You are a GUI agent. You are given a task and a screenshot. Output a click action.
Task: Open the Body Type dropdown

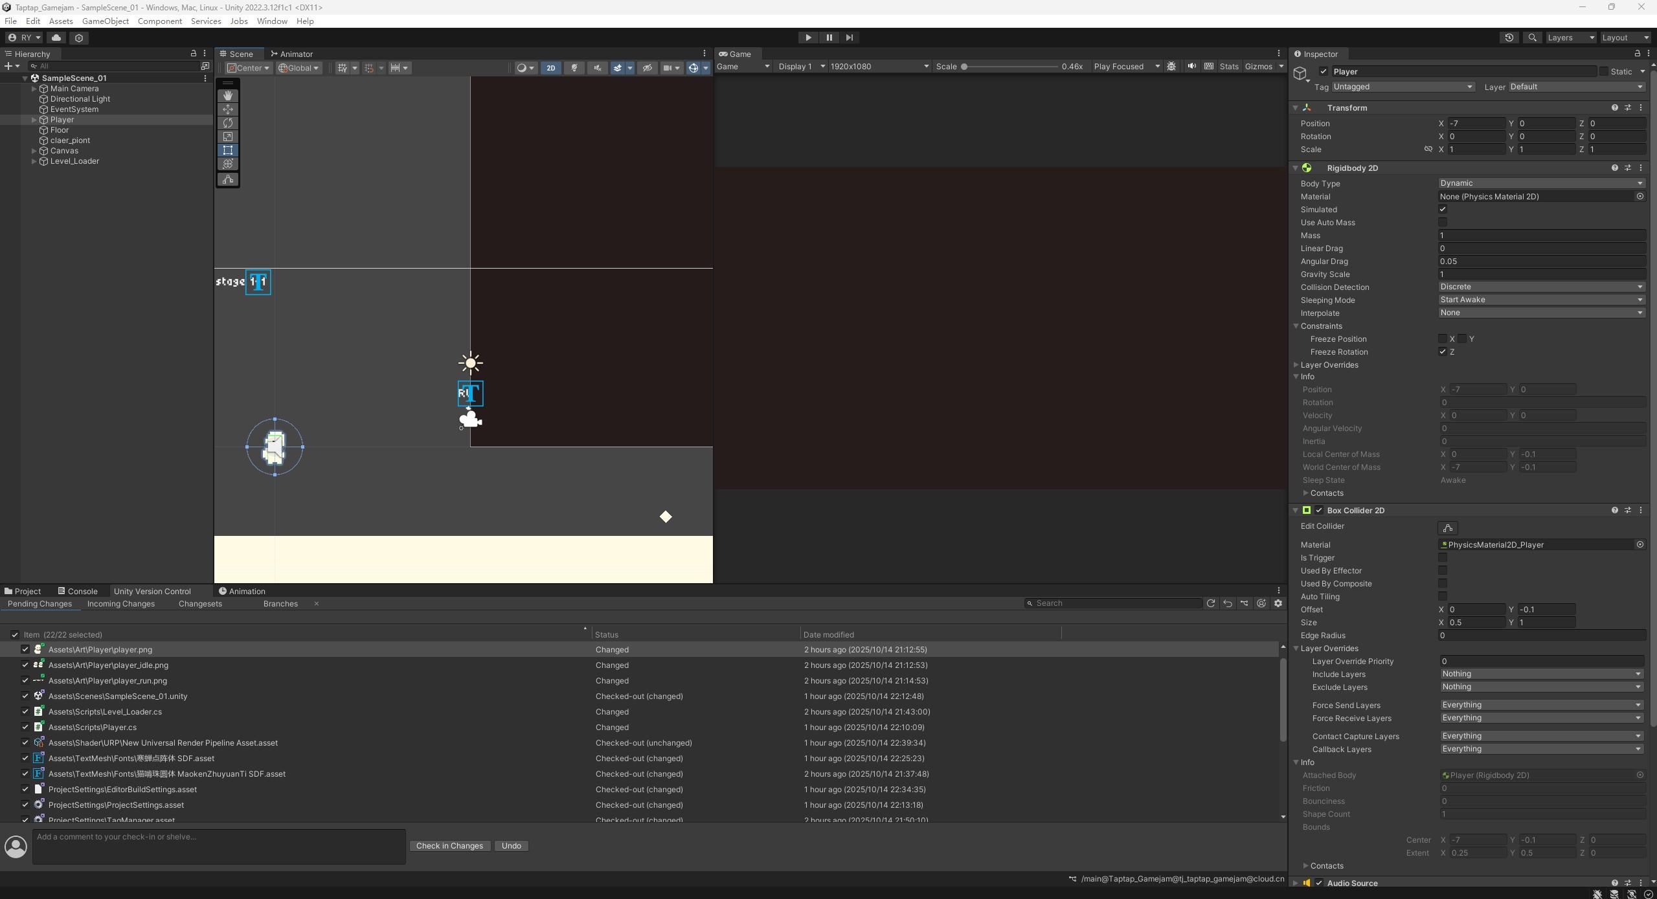(1540, 183)
